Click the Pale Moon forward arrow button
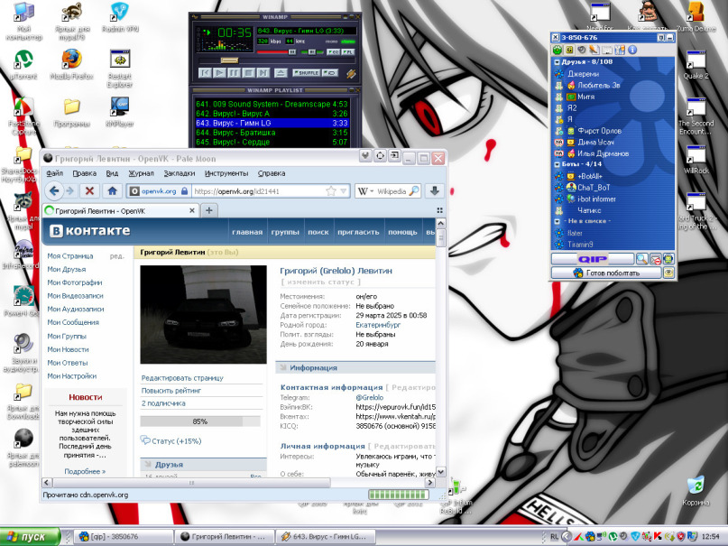 point(69,190)
